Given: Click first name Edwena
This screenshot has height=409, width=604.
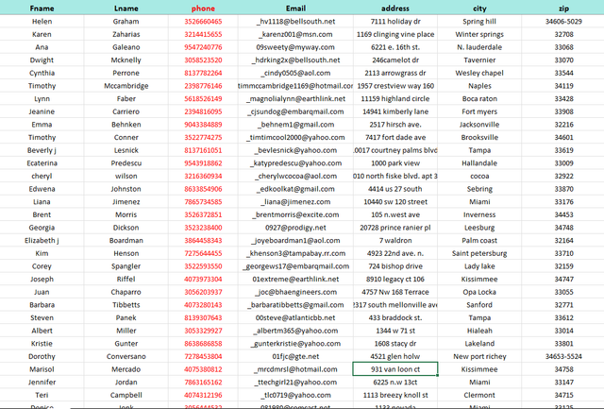Looking at the screenshot, I should tap(42, 189).
